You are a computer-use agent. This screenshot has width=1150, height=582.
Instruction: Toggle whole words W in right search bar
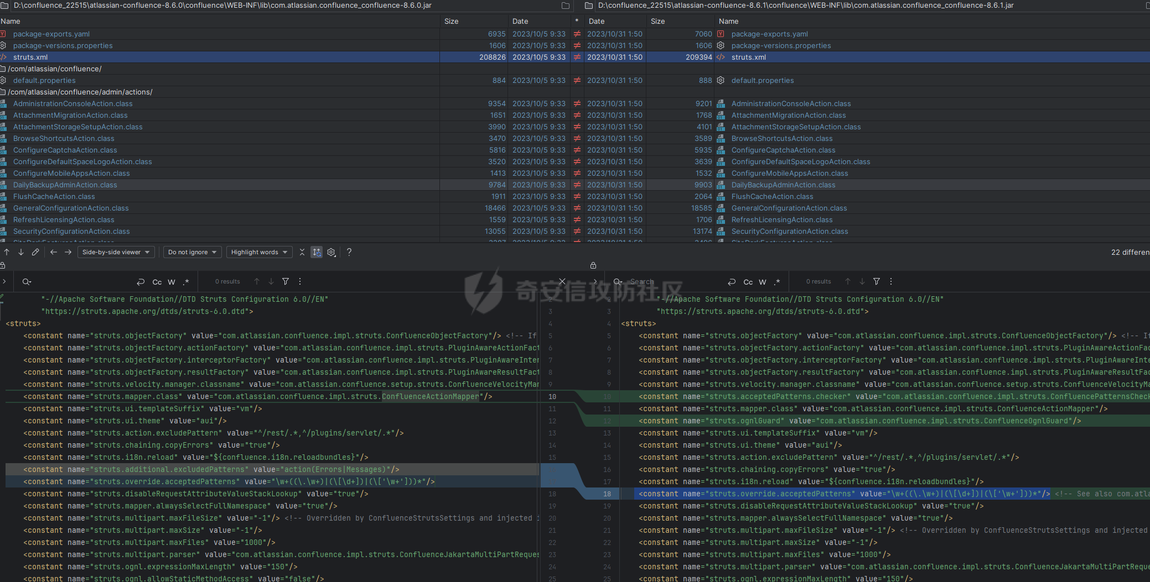click(x=763, y=282)
